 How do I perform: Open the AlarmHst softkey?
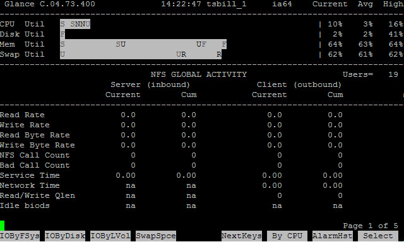333,236
